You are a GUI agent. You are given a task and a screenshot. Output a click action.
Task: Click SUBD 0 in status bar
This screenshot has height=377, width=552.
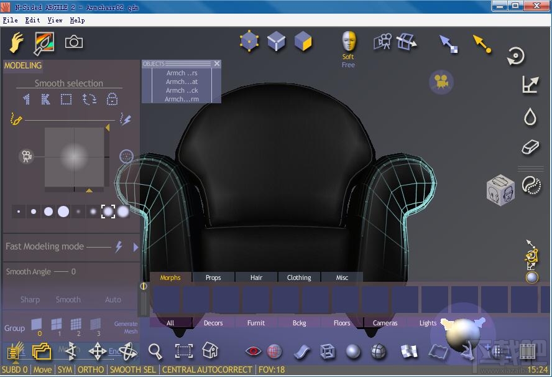point(15,370)
